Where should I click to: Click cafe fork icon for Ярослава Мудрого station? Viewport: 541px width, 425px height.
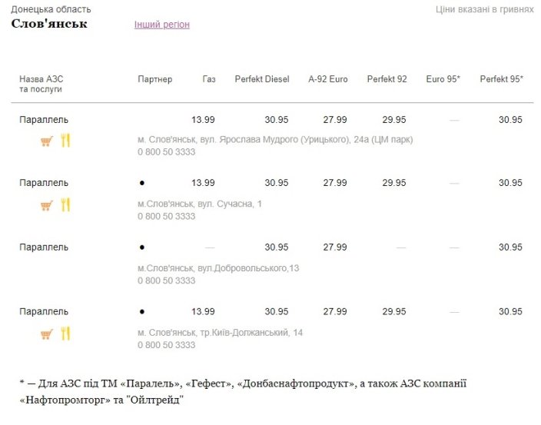pyautogui.click(x=65, y=140)
